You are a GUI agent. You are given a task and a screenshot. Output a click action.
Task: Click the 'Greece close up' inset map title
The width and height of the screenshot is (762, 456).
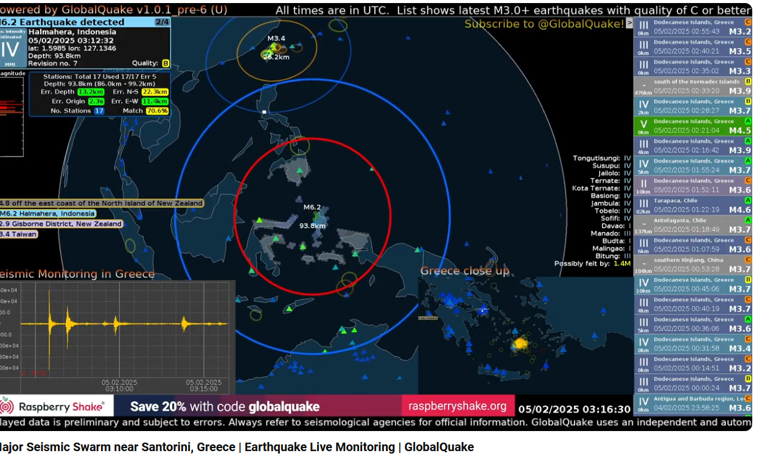pyautogui.click(x=465, y=271)
